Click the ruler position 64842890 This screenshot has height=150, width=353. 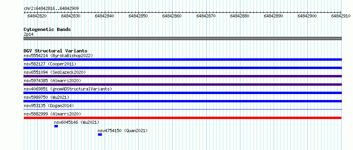pos(273,16)
